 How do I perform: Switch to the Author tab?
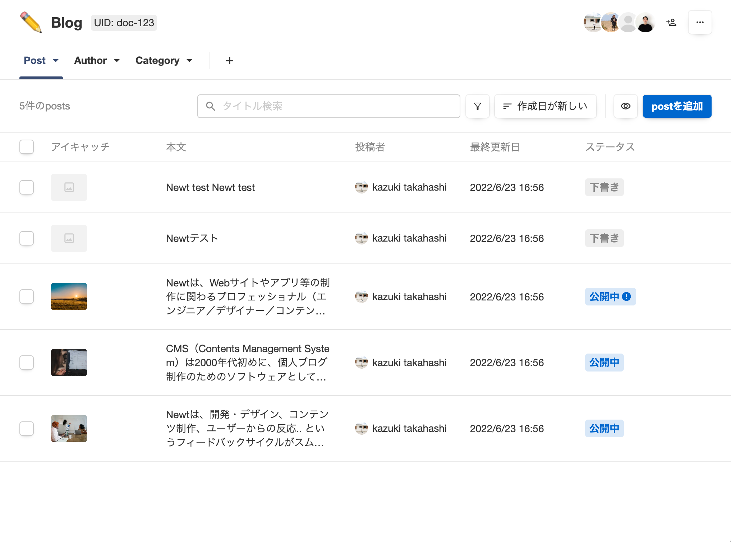(x=90, y=60)
